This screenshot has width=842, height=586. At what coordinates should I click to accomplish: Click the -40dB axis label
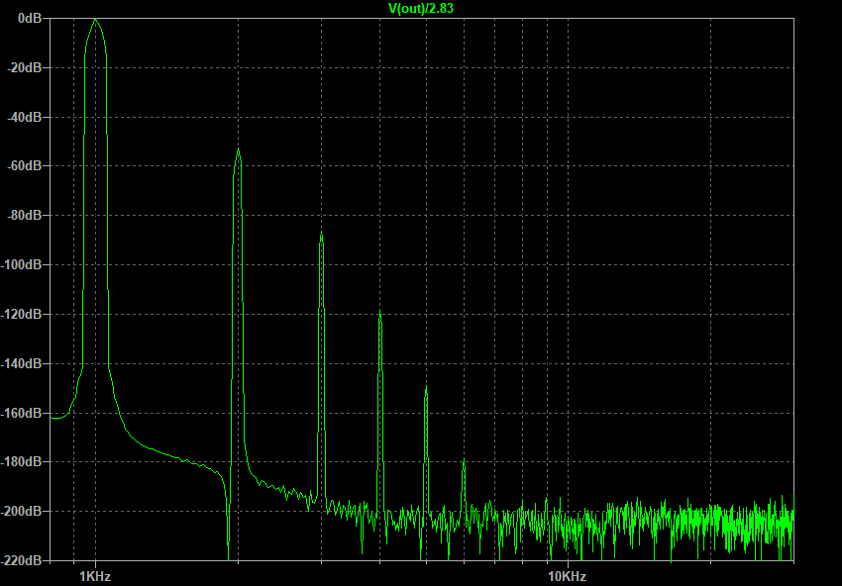25,117
